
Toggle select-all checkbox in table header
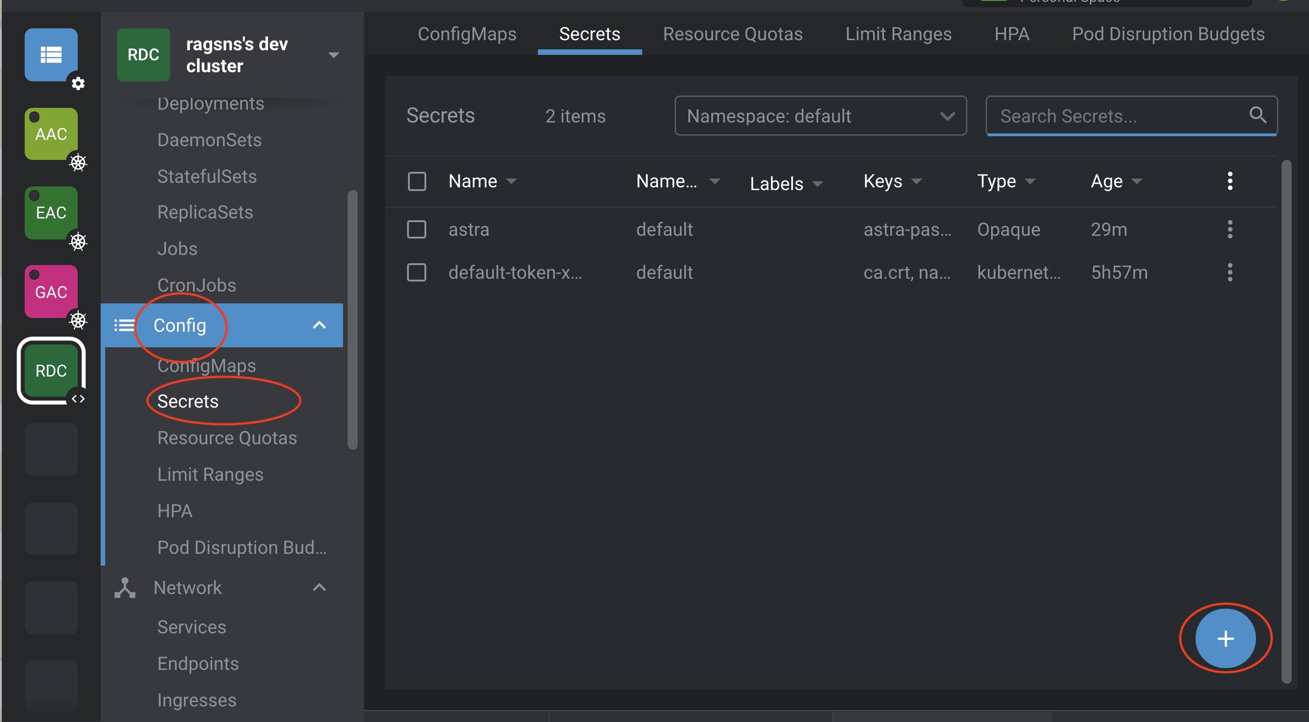[x=417, y=181]
